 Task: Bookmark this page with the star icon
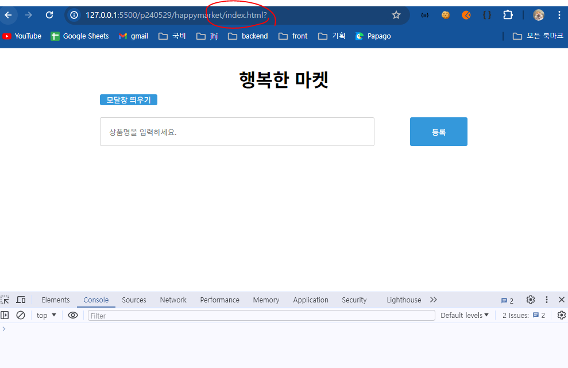point(396,15)
